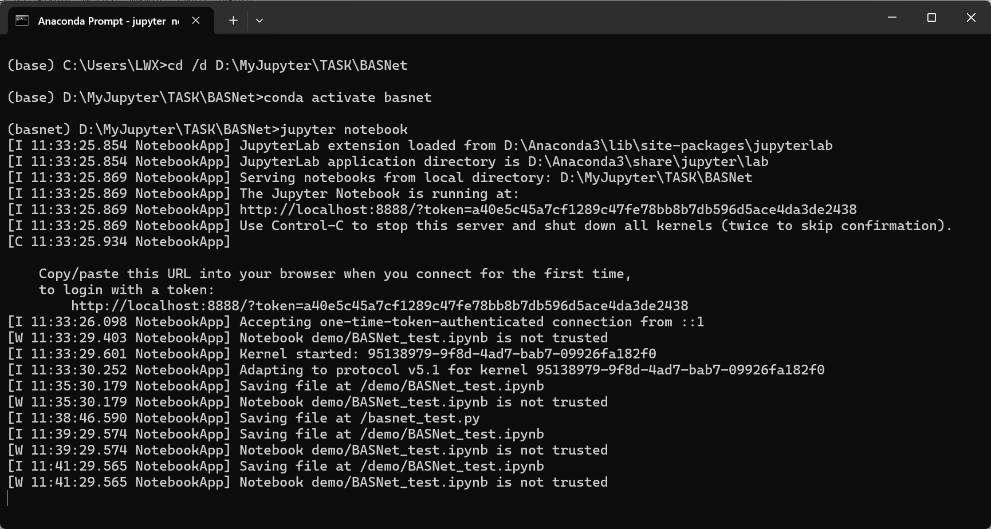This screenshot has width=991, height=529.
Task: Click the Anaconda Prompt tab icon
Action: coord(22,21)
